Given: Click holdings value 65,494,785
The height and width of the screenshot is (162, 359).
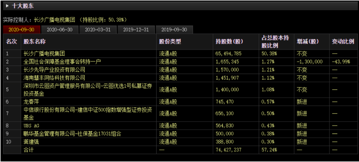Looking at the screenshot, I should (228, 54).
